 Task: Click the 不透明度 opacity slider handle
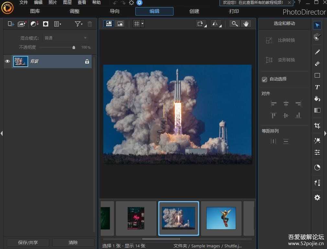tap(74, 48)
